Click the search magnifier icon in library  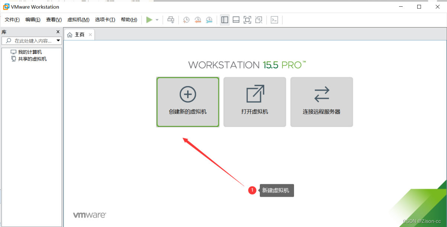tap(9, 41)
